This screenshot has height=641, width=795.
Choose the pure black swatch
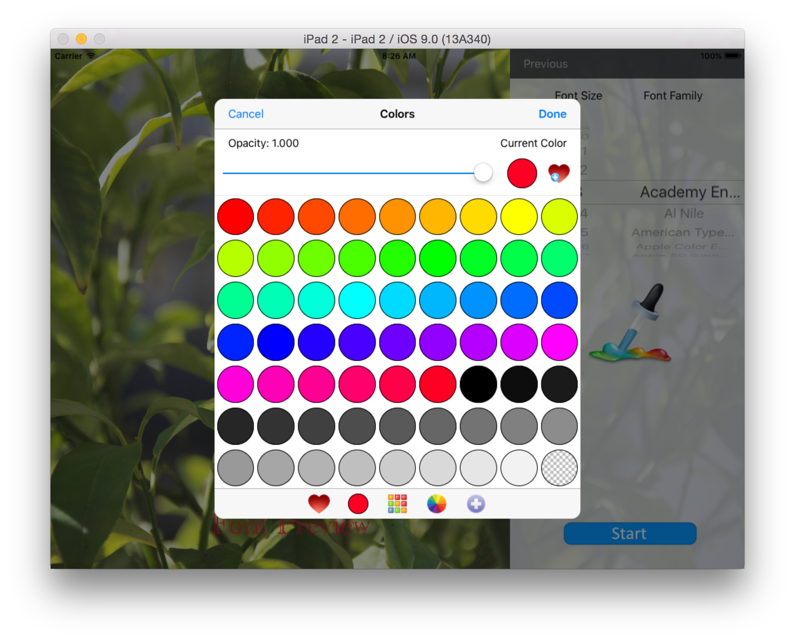478,384
